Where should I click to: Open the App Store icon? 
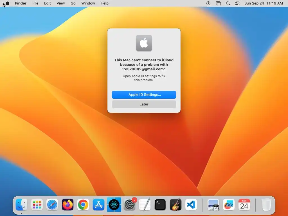point(98,205)
